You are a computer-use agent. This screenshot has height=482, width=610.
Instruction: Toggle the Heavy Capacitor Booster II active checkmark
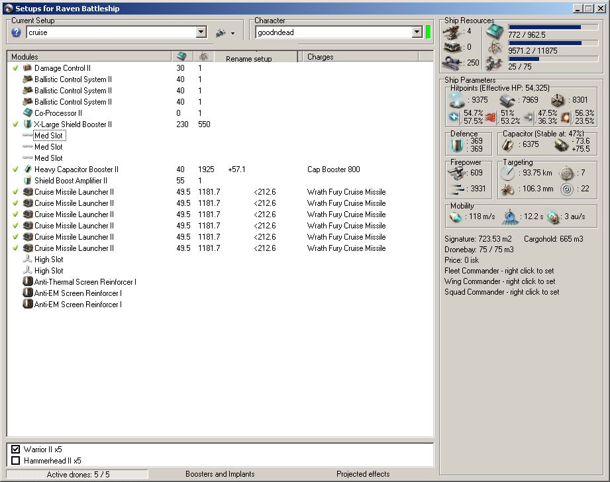[15, 169]
